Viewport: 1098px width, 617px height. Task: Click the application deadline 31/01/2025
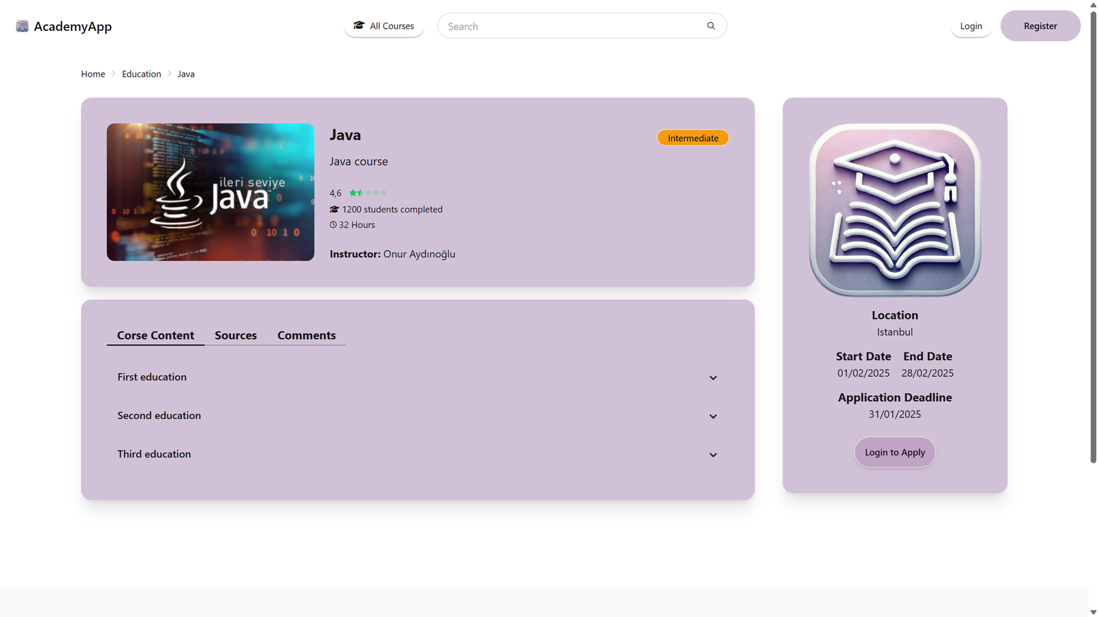[x=895, y=414]
